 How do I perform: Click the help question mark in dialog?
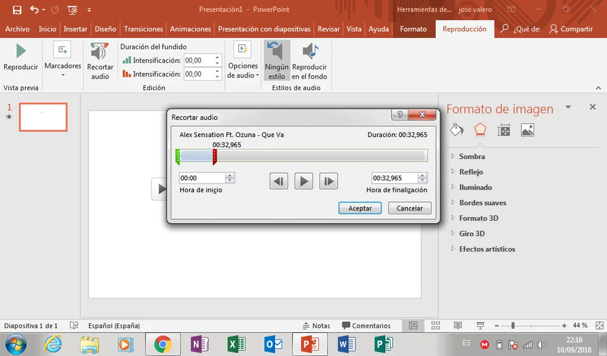[x=400, y=114]
